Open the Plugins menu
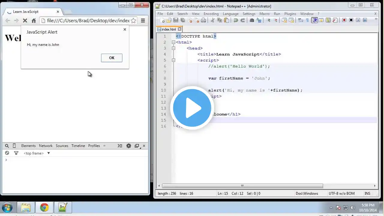The height and width of the screenshot is (216, 384). tap(290, 14)
